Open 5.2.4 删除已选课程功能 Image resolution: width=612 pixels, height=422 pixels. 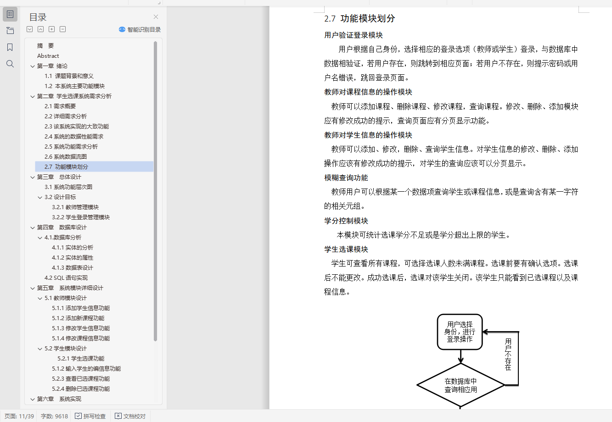[x=81, y=389]
